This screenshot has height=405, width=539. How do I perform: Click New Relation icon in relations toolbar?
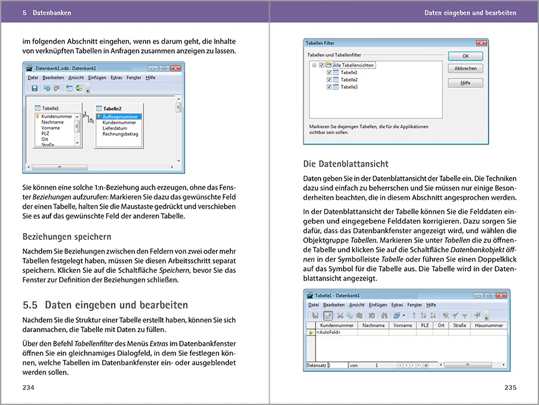pos(79,88)
